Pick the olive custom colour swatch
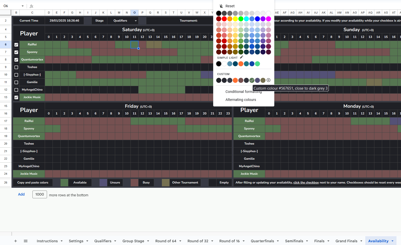Screen dimensions: 401x245 263,80
